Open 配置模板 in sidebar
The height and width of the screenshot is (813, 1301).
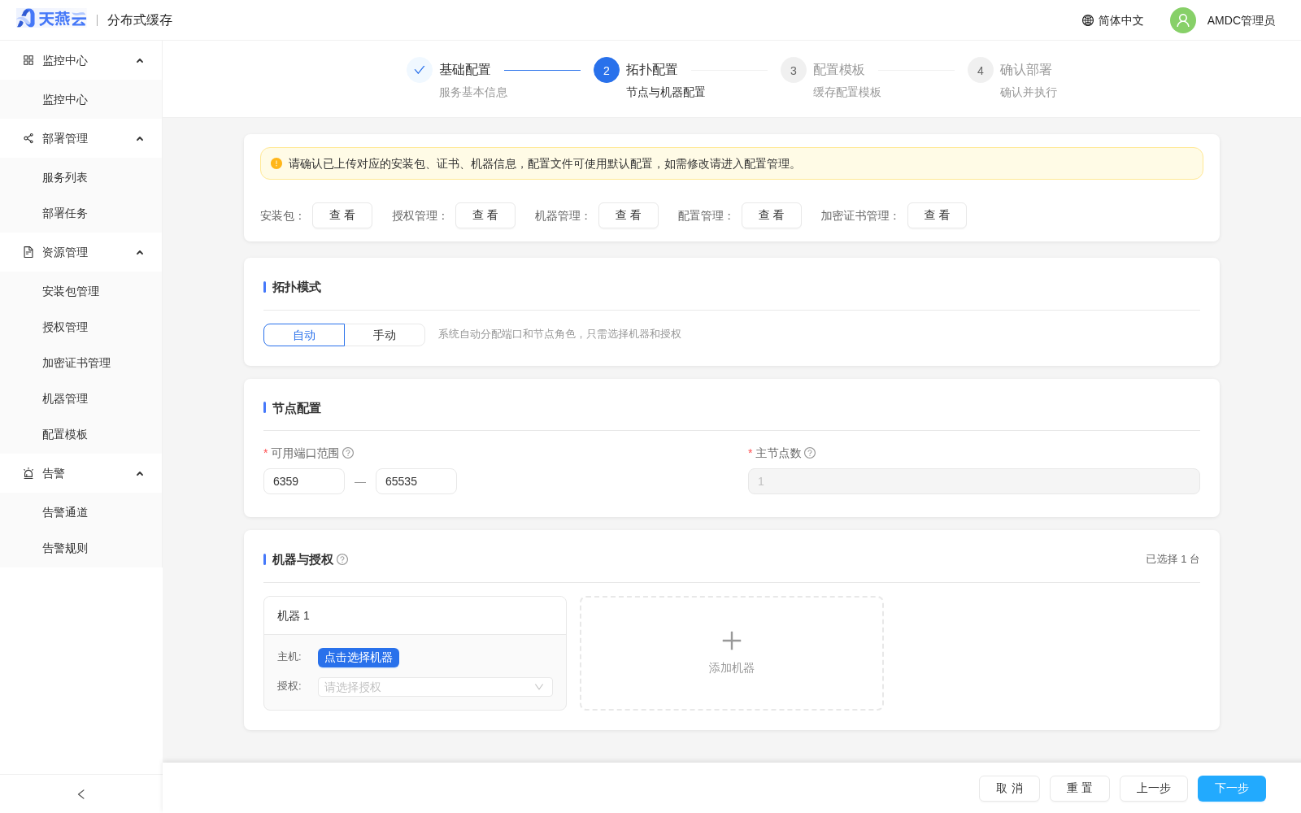pos(81,434)
